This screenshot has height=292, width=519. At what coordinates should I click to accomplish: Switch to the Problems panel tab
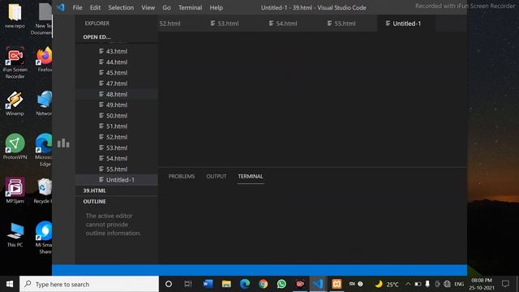tap(182, 177)
